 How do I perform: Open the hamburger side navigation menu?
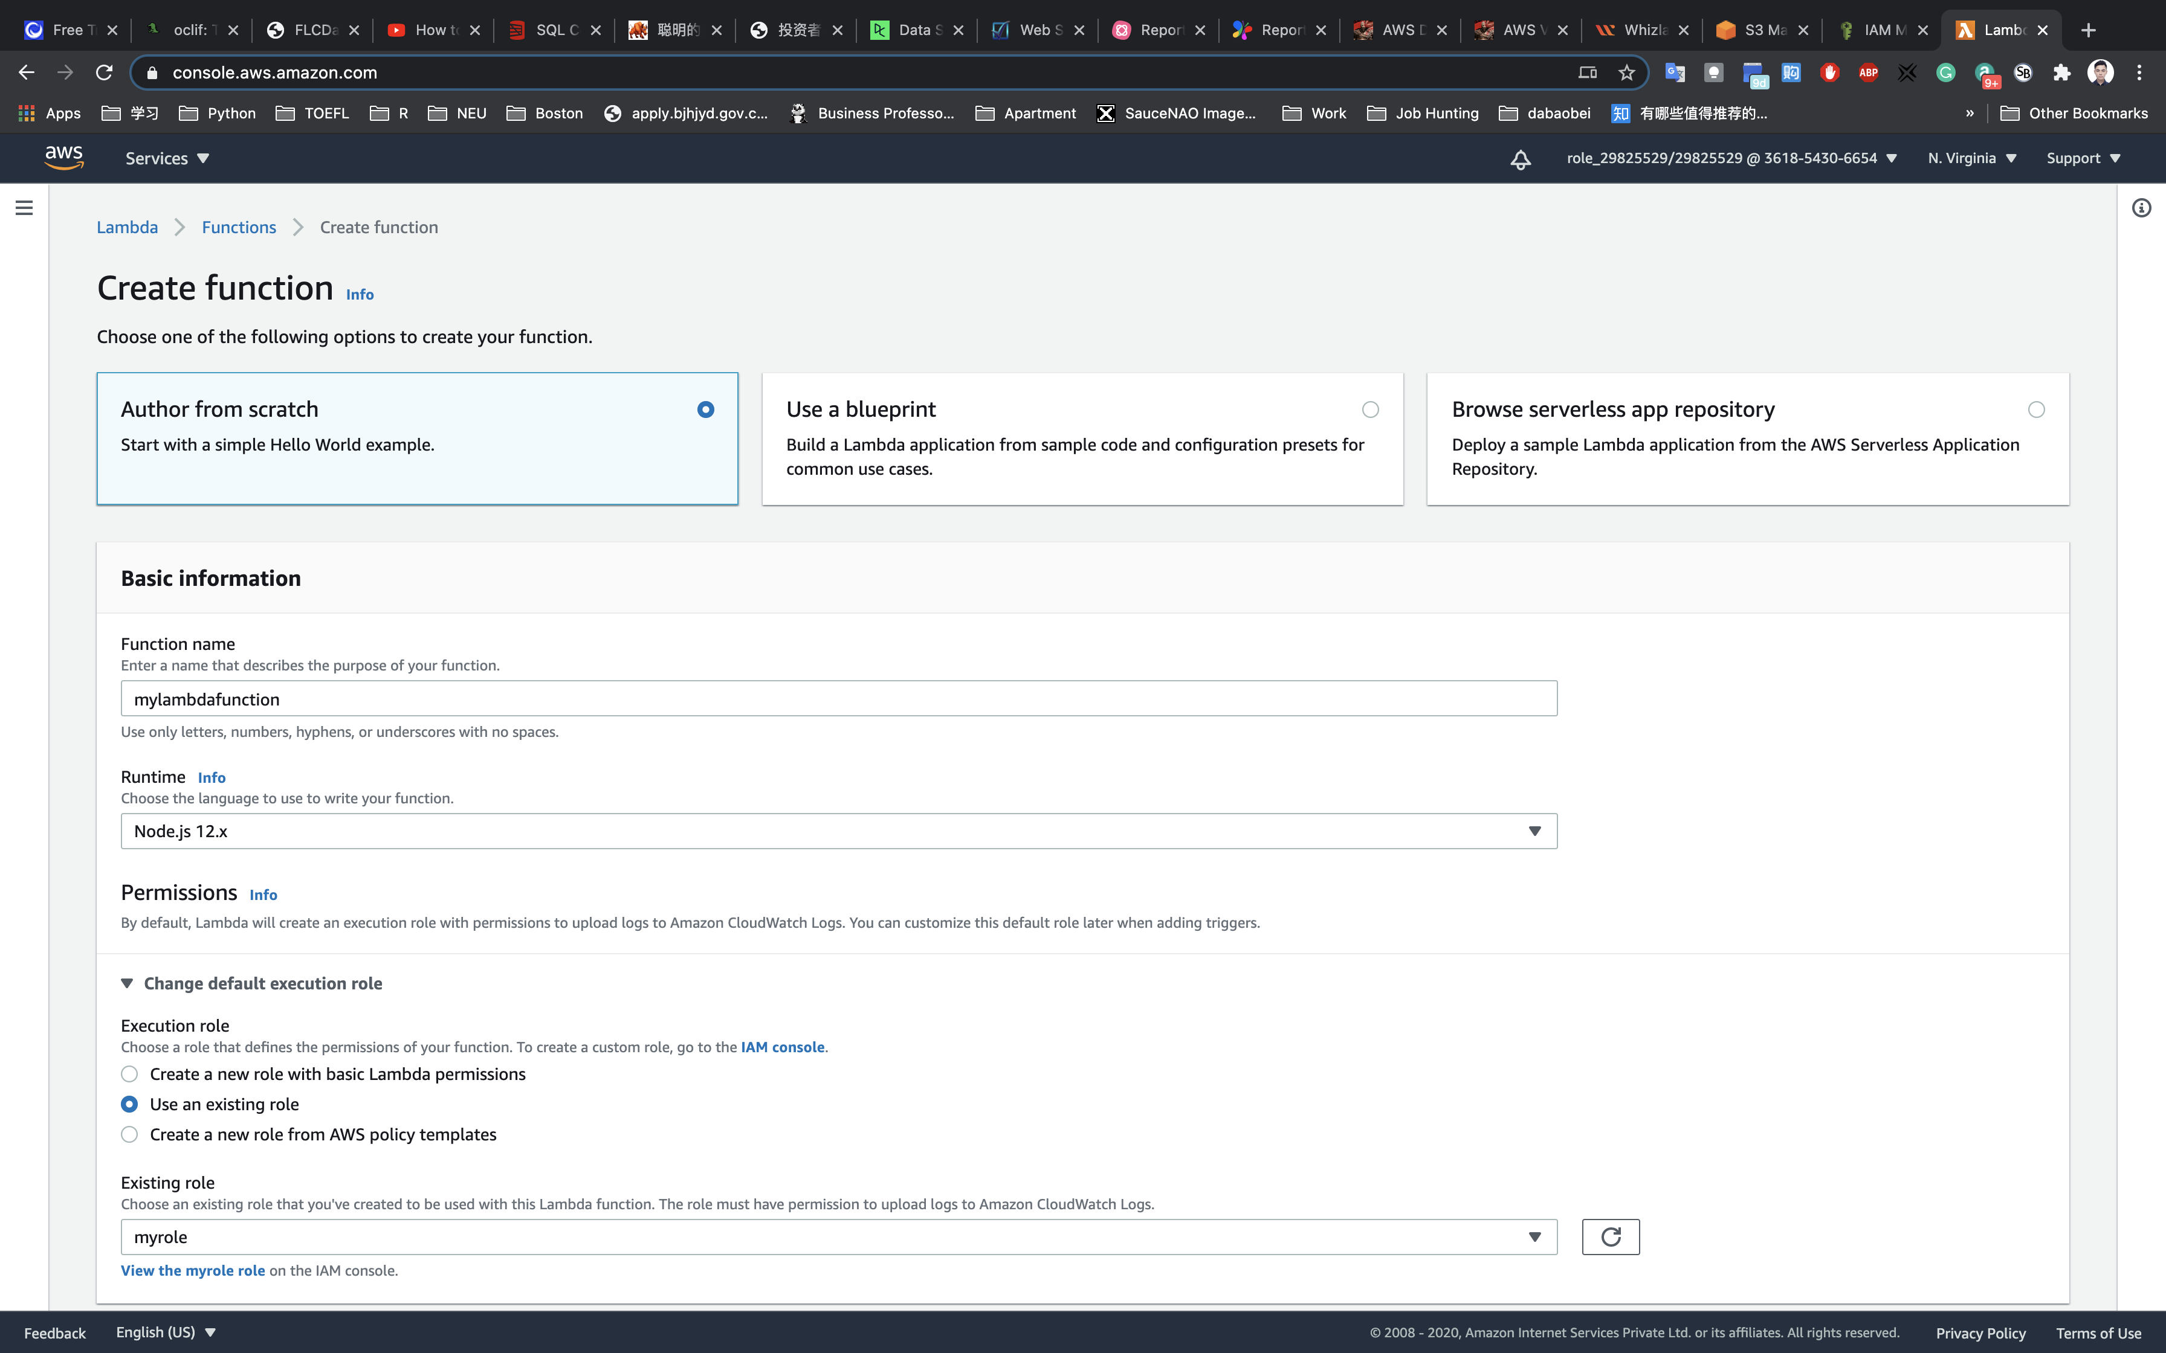coord(24,208)
